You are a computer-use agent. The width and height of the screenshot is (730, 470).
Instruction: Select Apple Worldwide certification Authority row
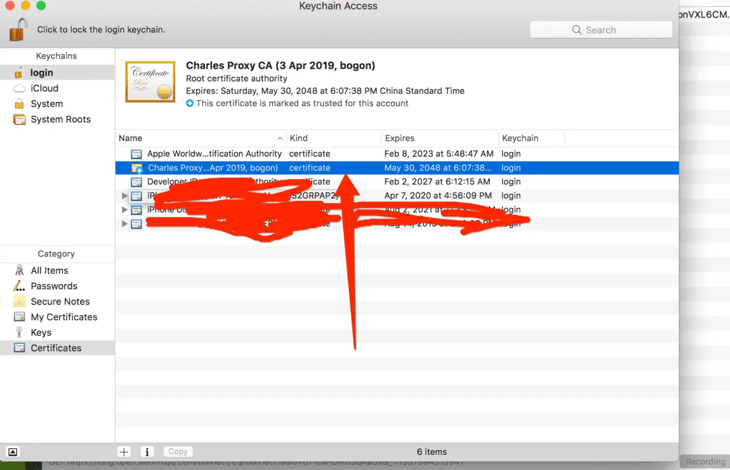click(x=397, y=154)
